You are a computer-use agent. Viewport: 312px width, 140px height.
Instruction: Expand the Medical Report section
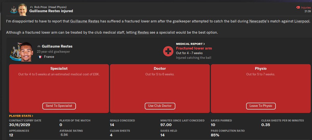[190, 44]
